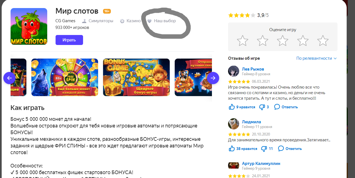Click Ответить under Людмила's review
The width and height of the screenshot is (355, 178).
(x=290, y=149)
